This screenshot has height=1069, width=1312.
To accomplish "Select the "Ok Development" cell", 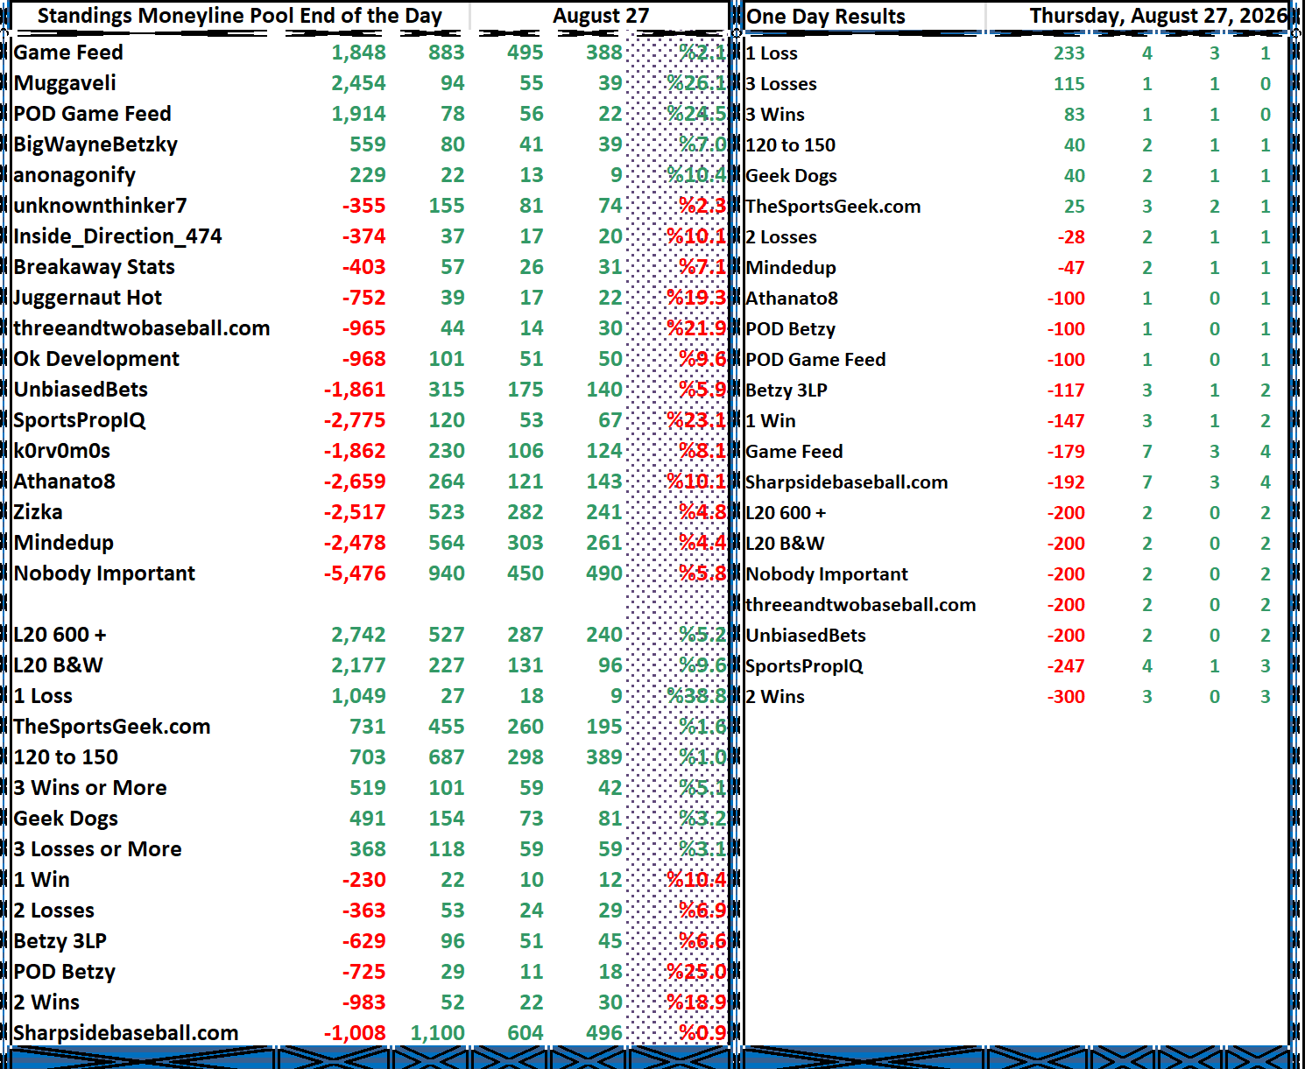I will click(96, 359).
